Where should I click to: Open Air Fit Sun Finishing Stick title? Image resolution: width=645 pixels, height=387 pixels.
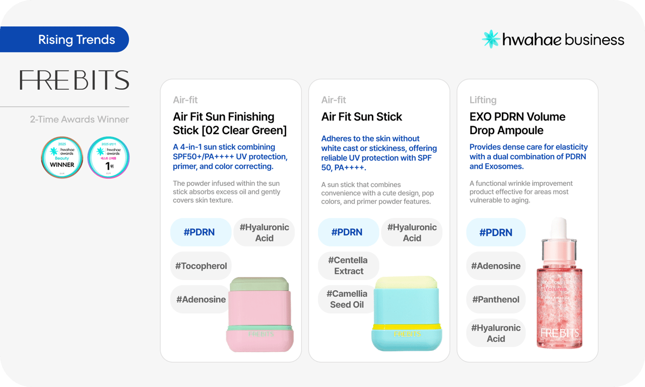(x=230, y=123)
